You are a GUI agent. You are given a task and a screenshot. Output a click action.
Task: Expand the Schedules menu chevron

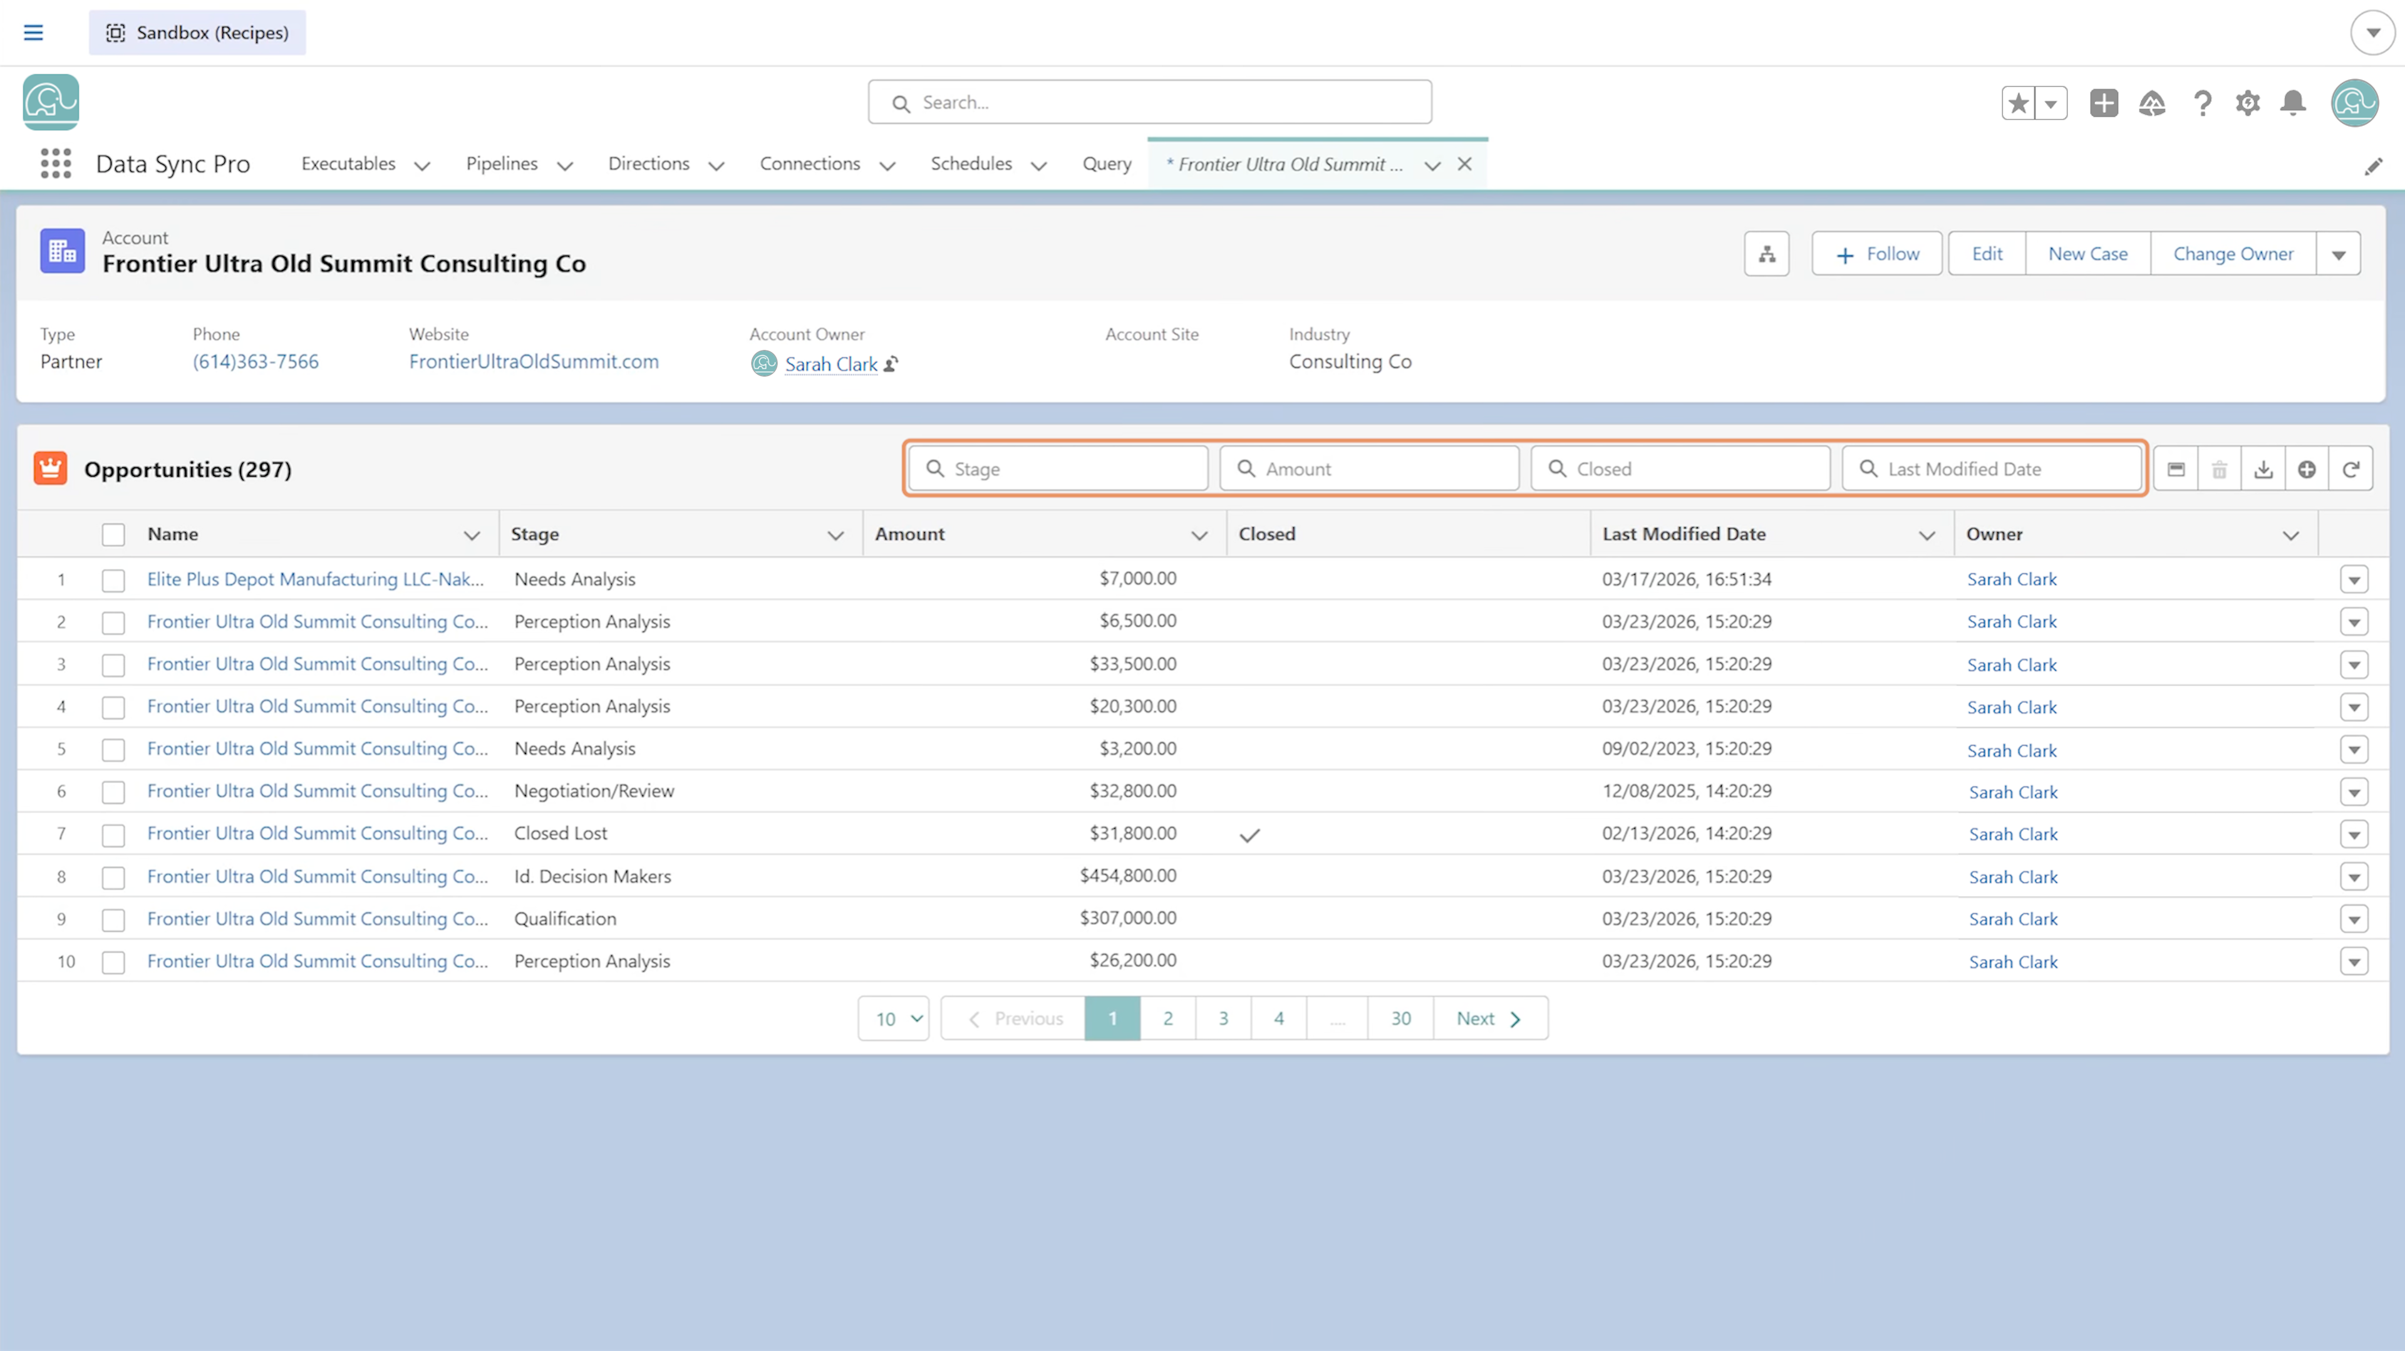pyautogui.click(x=1039, y=165)
